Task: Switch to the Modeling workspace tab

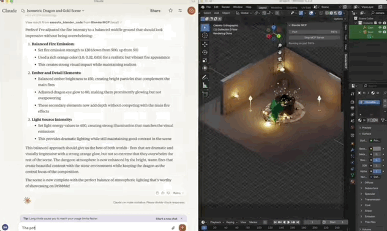Action: [x=276, y=7]
